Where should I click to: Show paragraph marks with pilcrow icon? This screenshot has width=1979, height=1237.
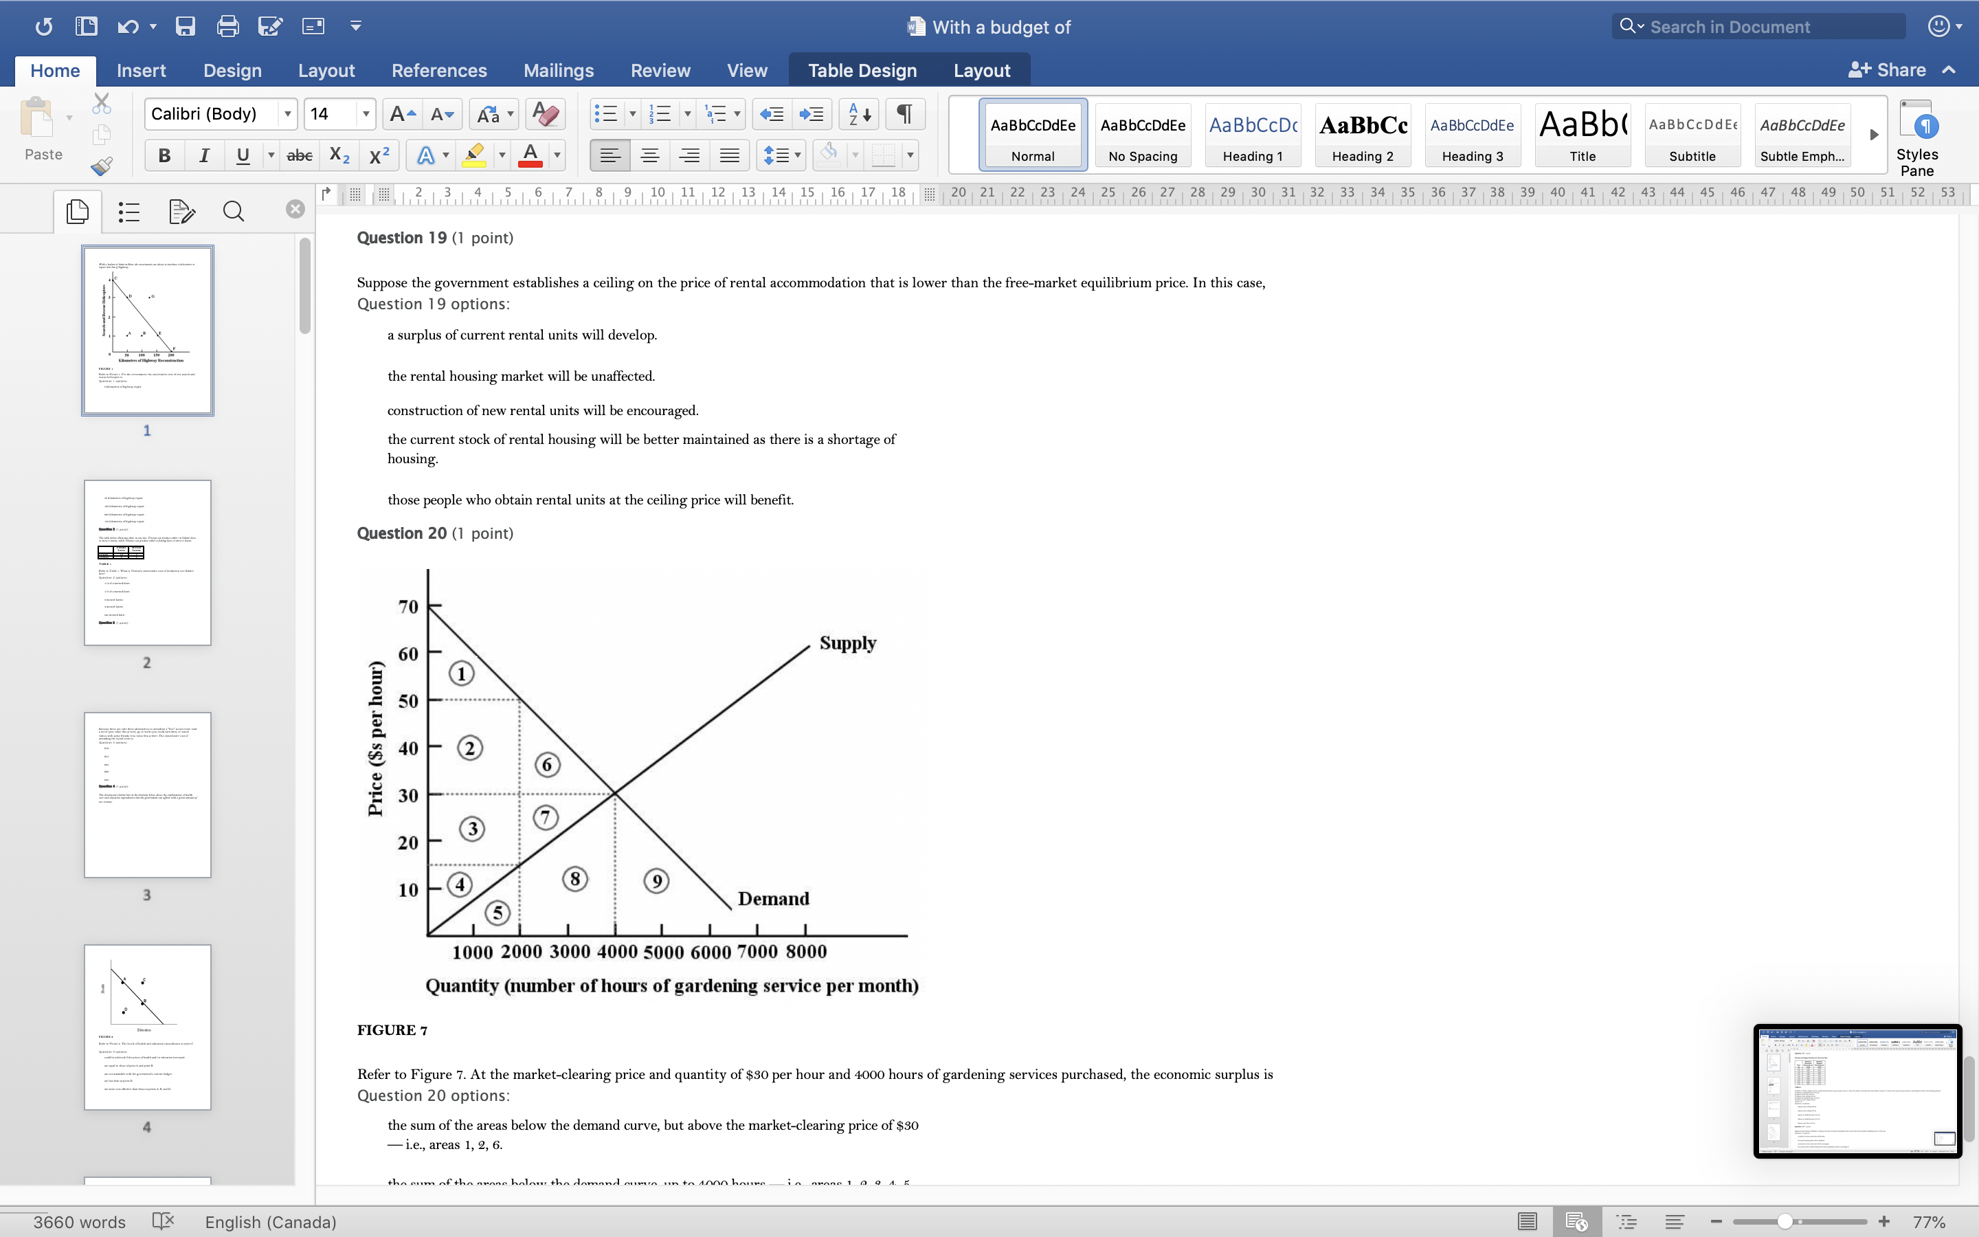click(x=904, y=113)
